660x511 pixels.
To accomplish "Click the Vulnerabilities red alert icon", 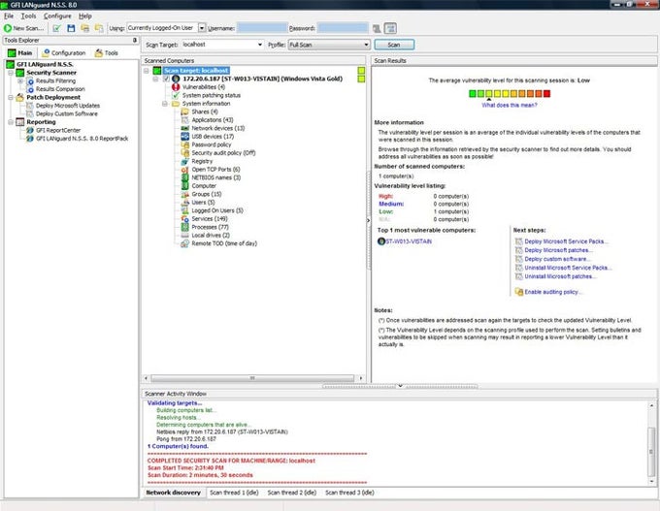I will coord(176,87).
